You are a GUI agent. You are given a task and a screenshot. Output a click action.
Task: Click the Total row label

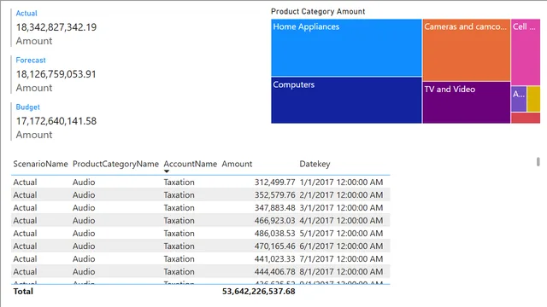point(23,292)
